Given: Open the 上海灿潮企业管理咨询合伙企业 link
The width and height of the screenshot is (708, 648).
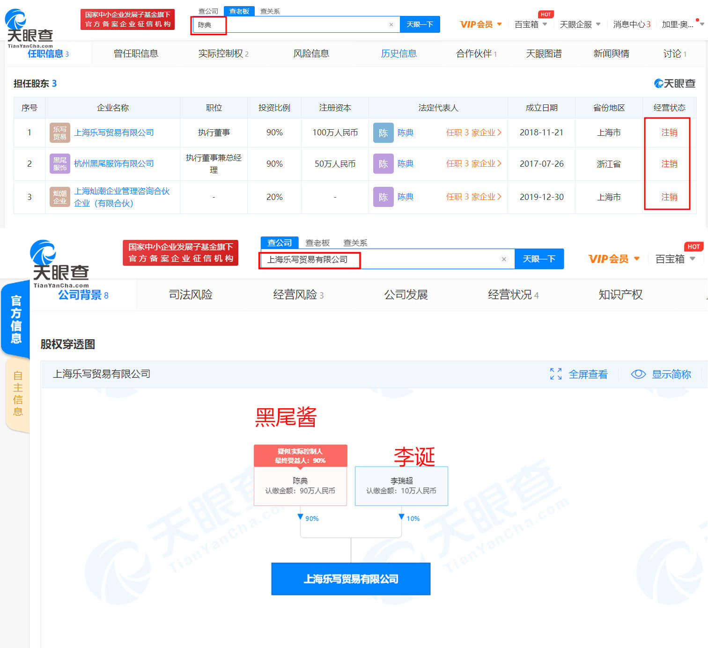Looking at the screenshot, I should click(122, 197).
